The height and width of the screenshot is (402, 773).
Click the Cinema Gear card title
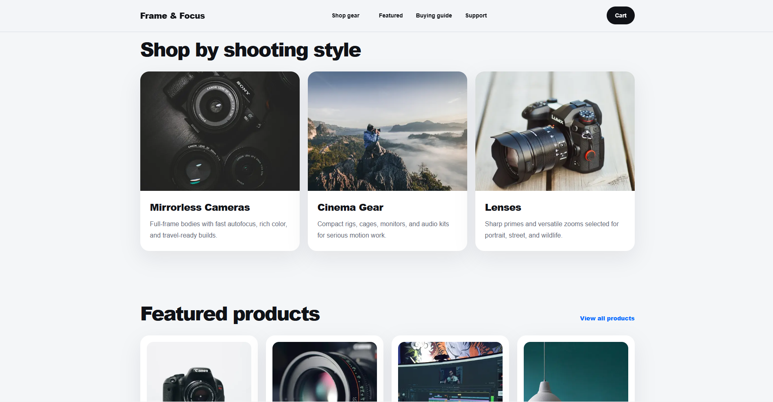pos(351,207)
